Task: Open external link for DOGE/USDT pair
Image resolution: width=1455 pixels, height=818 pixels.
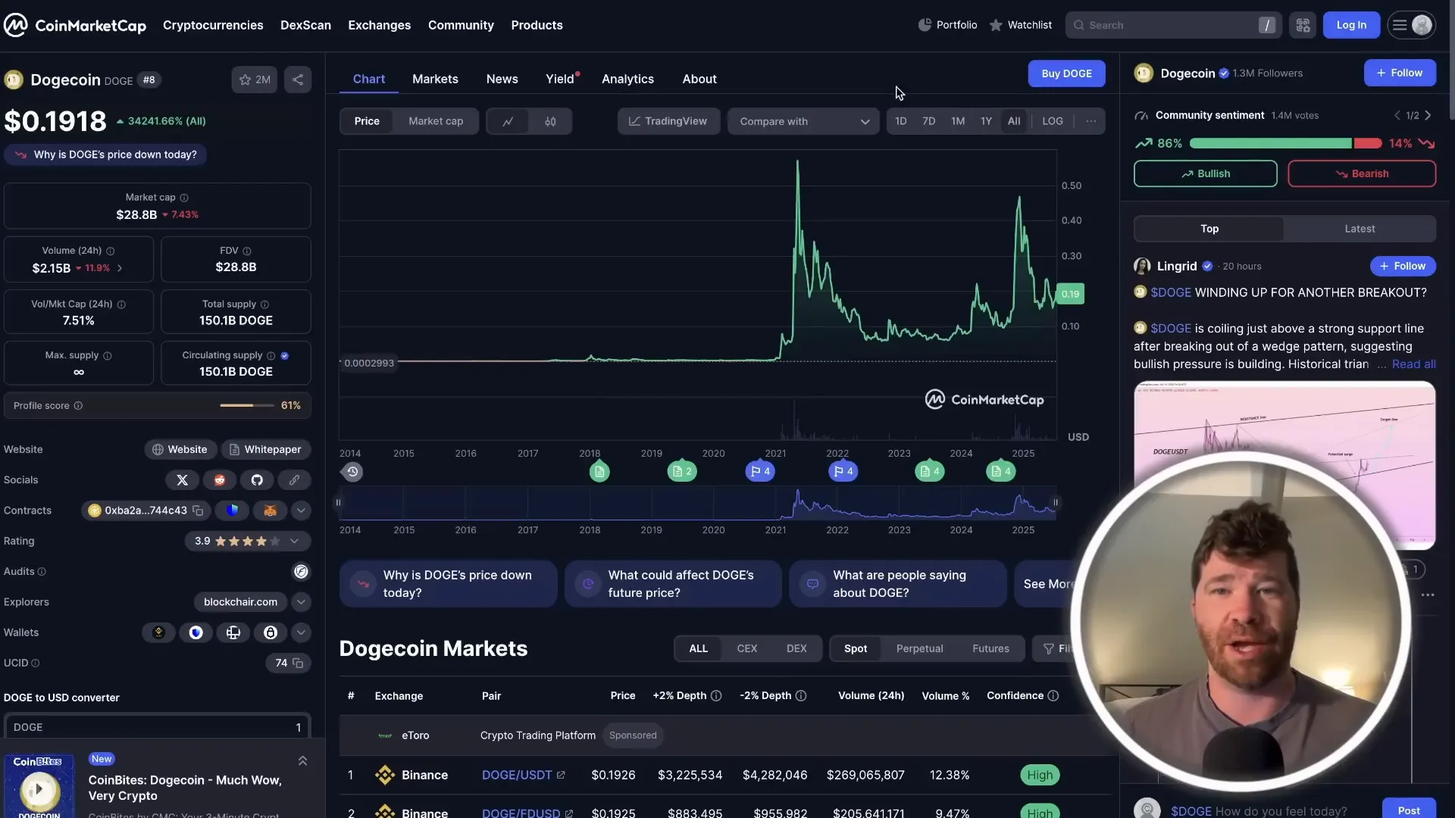Action: [x=561, y=775]
